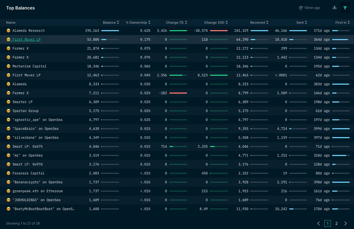Open the green filter funnel icon
354x229 pixels.
[345, 8]
